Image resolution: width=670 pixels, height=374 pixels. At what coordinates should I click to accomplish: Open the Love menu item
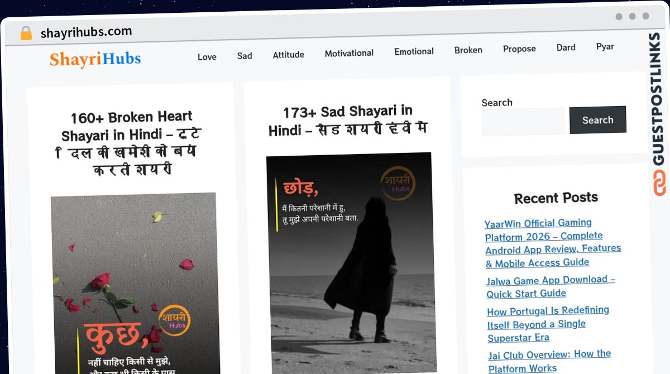coord(207,56)
